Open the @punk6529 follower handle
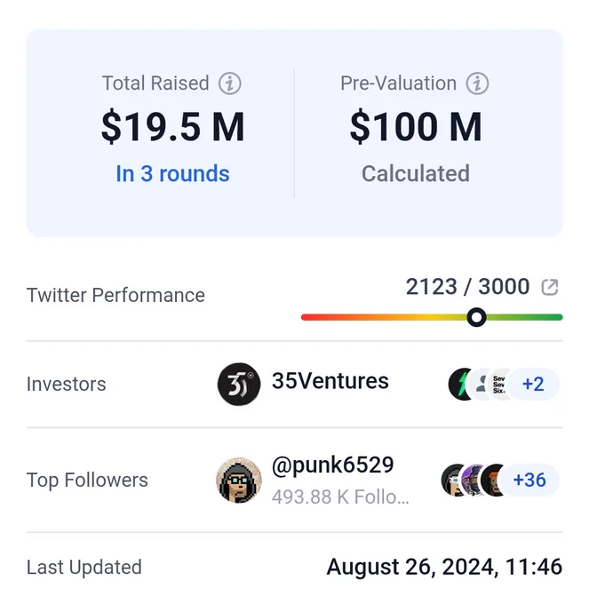The height and width of the screenshot is (604, 589). point(333,465)
